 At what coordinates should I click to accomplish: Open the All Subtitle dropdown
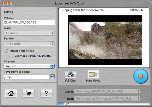29,44
